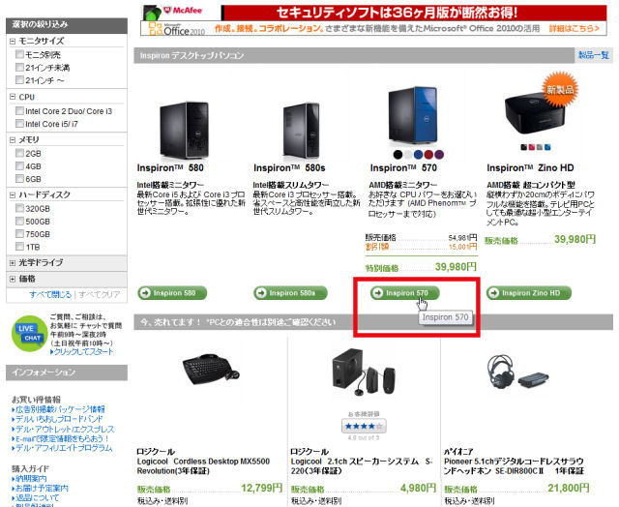Click the arrow icon on Inspiron 580s button
The image size is (619, 507).
tap(261, 293)
